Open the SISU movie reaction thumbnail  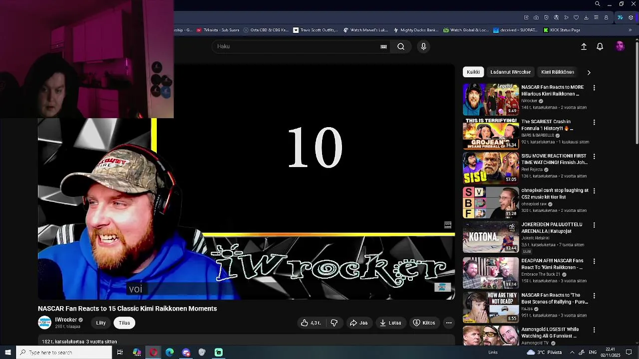[x=491, y=168]
